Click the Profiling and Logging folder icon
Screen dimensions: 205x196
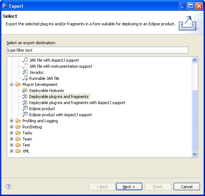pyautogui.click(x=18, y=120)
